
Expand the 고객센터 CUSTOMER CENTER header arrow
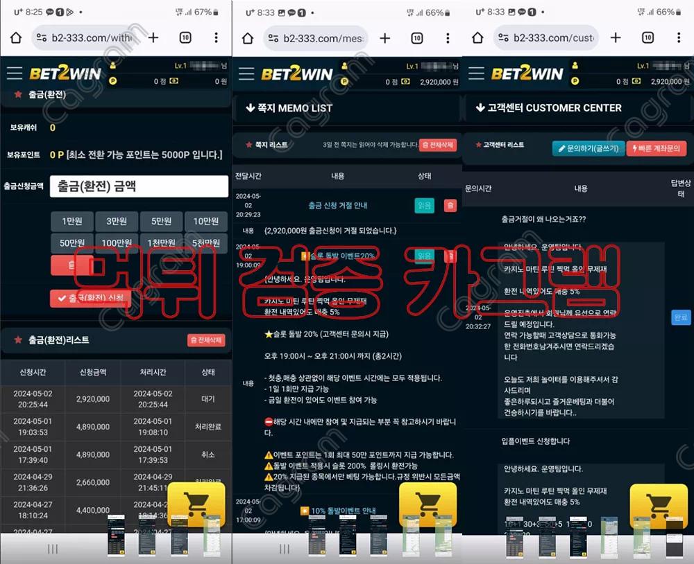click(x=480, y=108)
